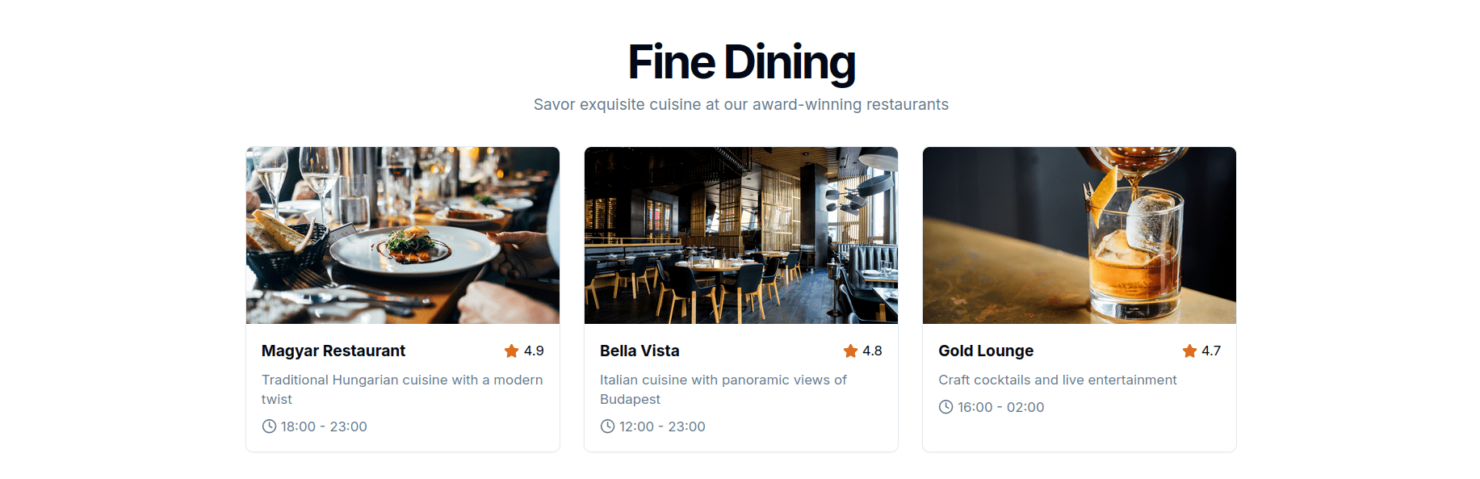Click the clock icon next to 12:00 - 23:00
The height and width of the screenshot is (479, 1480).
[x=607, y=426]
